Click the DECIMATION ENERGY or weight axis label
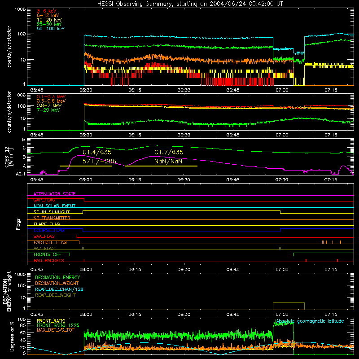Screen dimensions: 359x359 coord(7,291)
